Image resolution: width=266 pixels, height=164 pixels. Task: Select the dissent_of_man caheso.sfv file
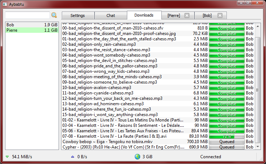tap(158, 28)
